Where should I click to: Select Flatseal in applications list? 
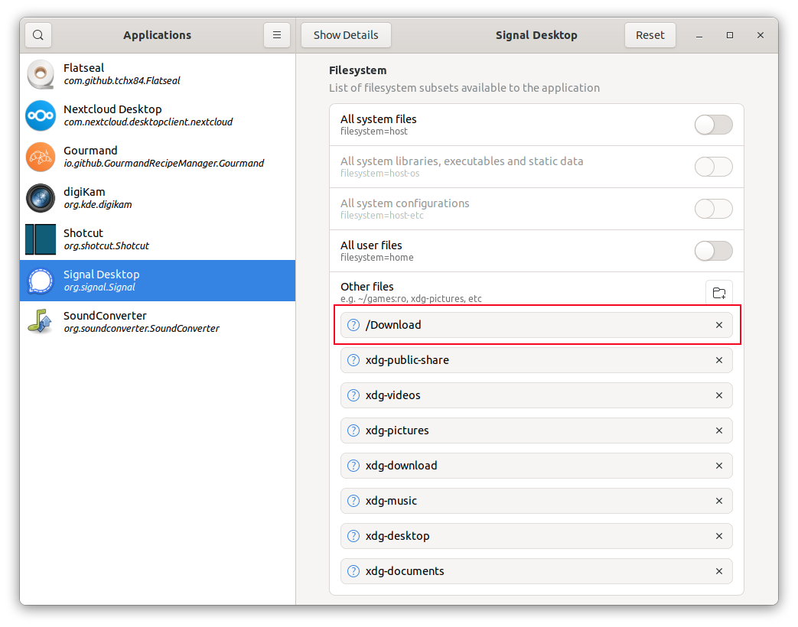coord(158,74)
